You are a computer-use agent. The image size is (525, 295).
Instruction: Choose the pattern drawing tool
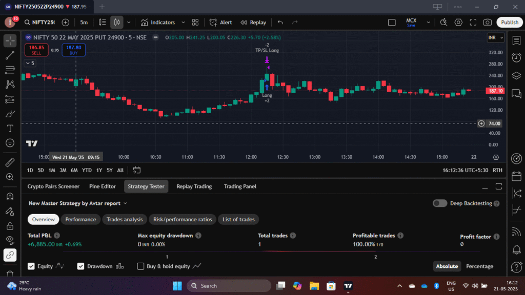[10, 85]
